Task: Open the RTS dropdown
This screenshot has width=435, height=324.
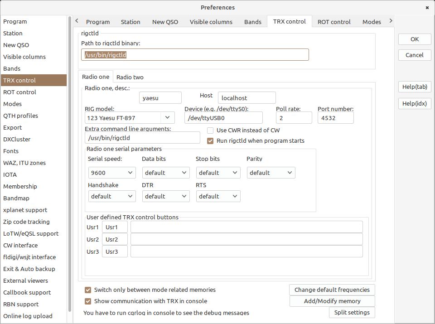Action: coord(218,196)
